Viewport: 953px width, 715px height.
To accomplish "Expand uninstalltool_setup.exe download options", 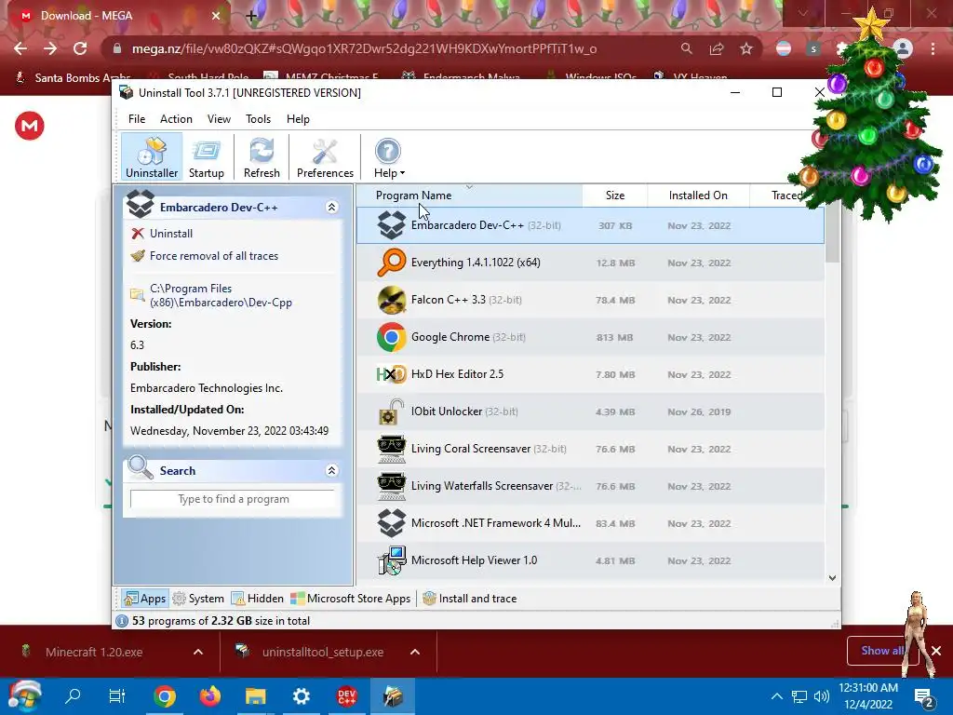I will coord(415,652).
